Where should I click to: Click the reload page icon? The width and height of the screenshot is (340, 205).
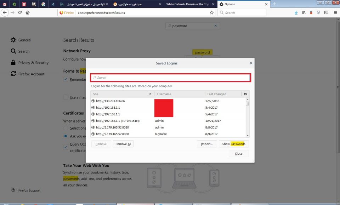(x=20, y=12)
